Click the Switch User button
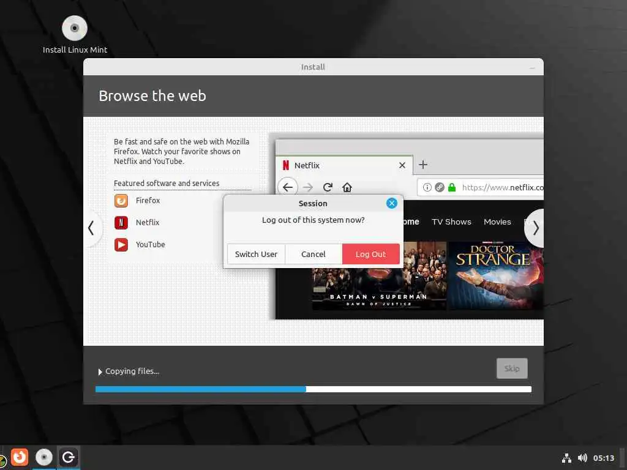The image size is (627, 470). click(256, 254)
